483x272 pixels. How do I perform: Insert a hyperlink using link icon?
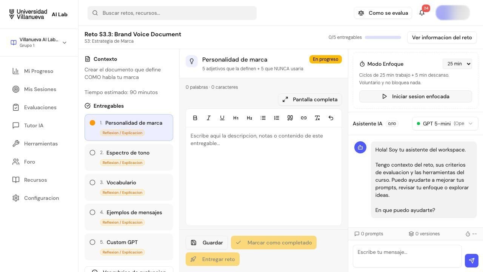[304, 118]
